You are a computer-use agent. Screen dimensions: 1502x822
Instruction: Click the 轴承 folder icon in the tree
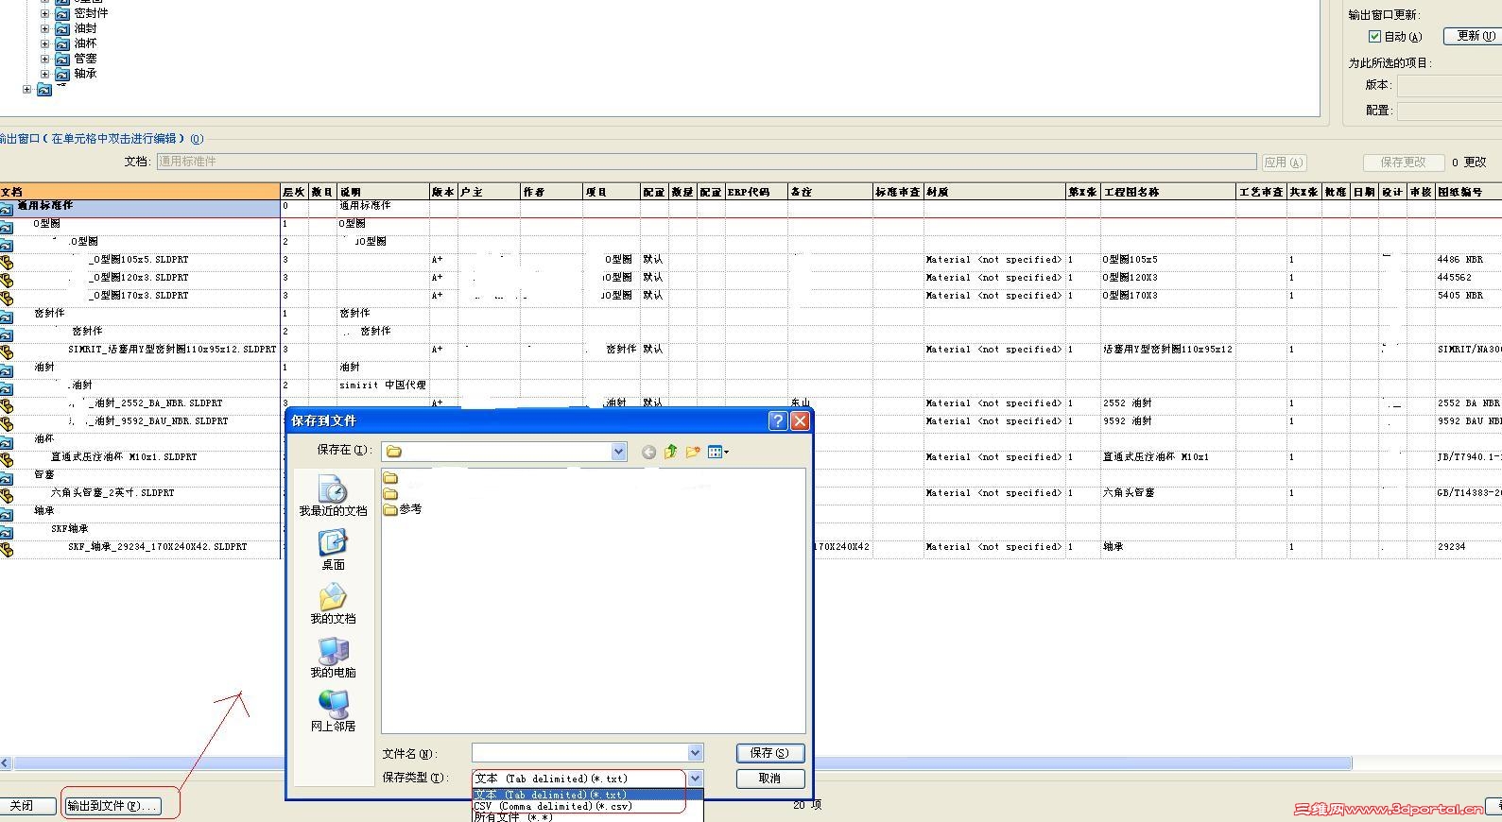click(62, 74)
